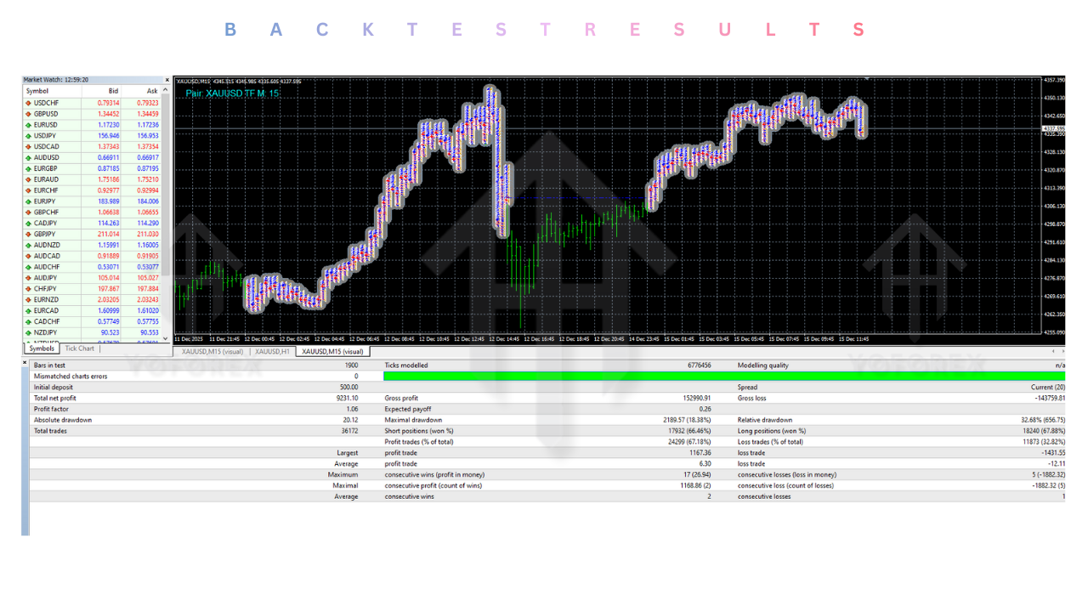This screenshot has height=612, width=1088.
Task: Close the Market Watch panel
Action: pyautogui.click(x=167, y=80)
